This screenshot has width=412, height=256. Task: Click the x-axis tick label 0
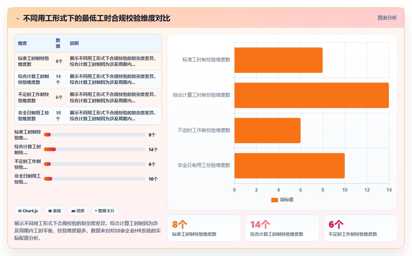(x=234, y=190)
